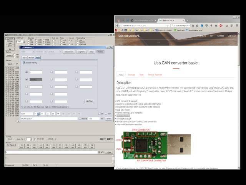Close the active CANDevices tab
The width and height of the screenshot is (246, 185).
pyautogui.click(x=183, y=20)
